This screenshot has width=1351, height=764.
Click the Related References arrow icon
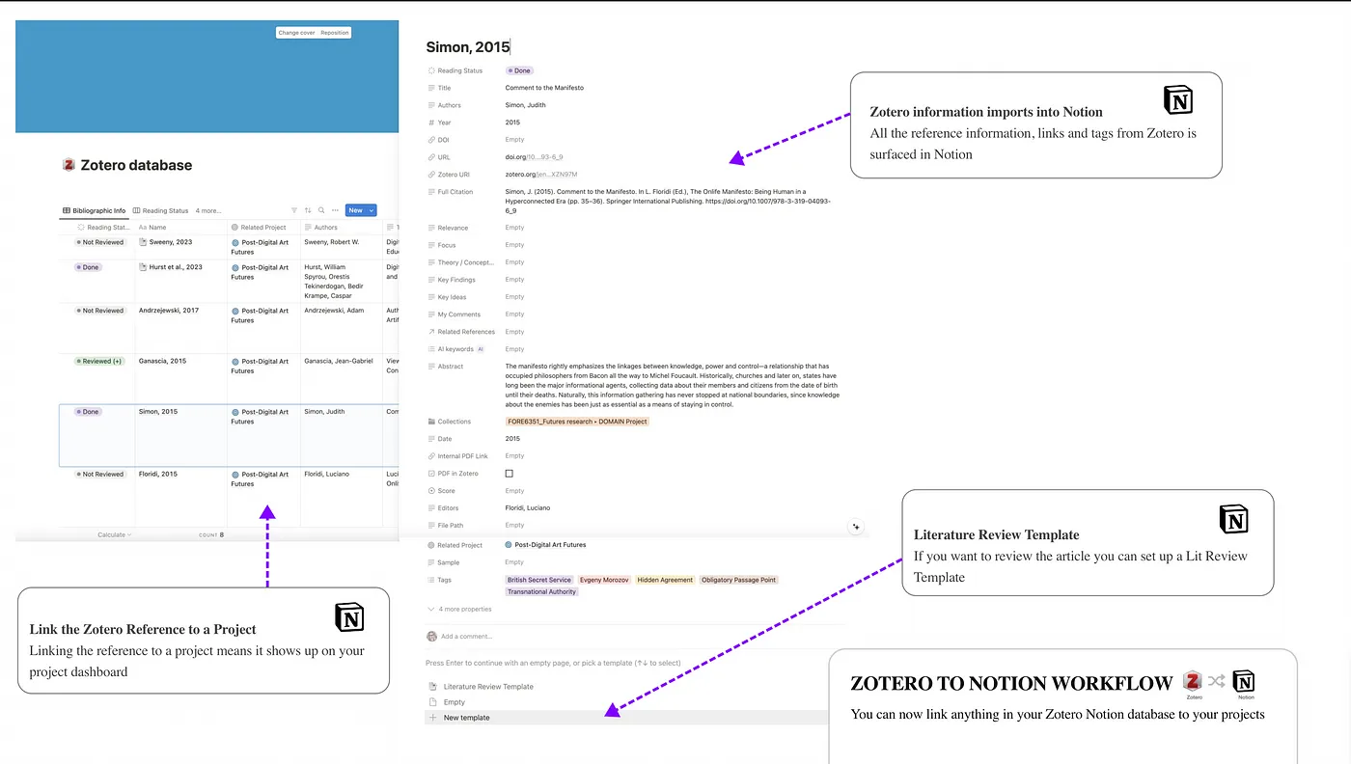(431, 332)
